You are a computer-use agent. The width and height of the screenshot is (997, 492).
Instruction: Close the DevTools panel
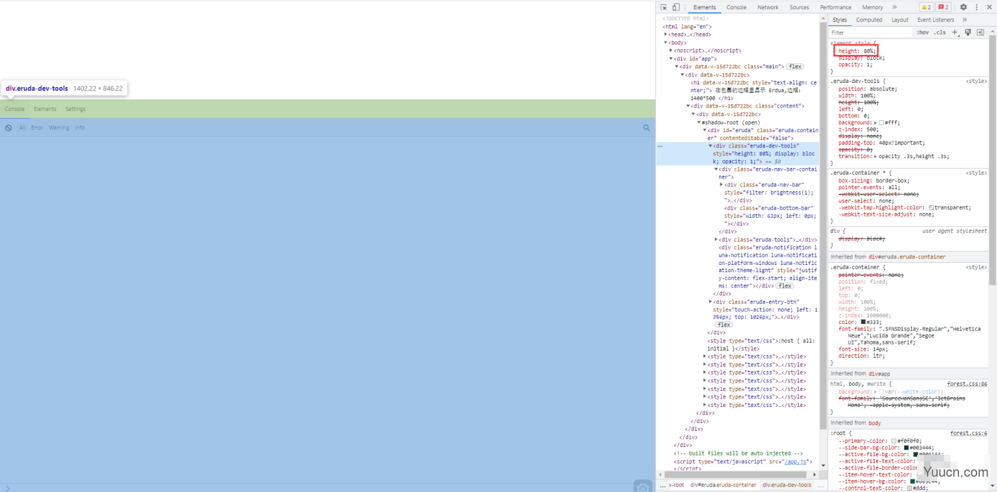pyautogui.click(x=990, y=7)
